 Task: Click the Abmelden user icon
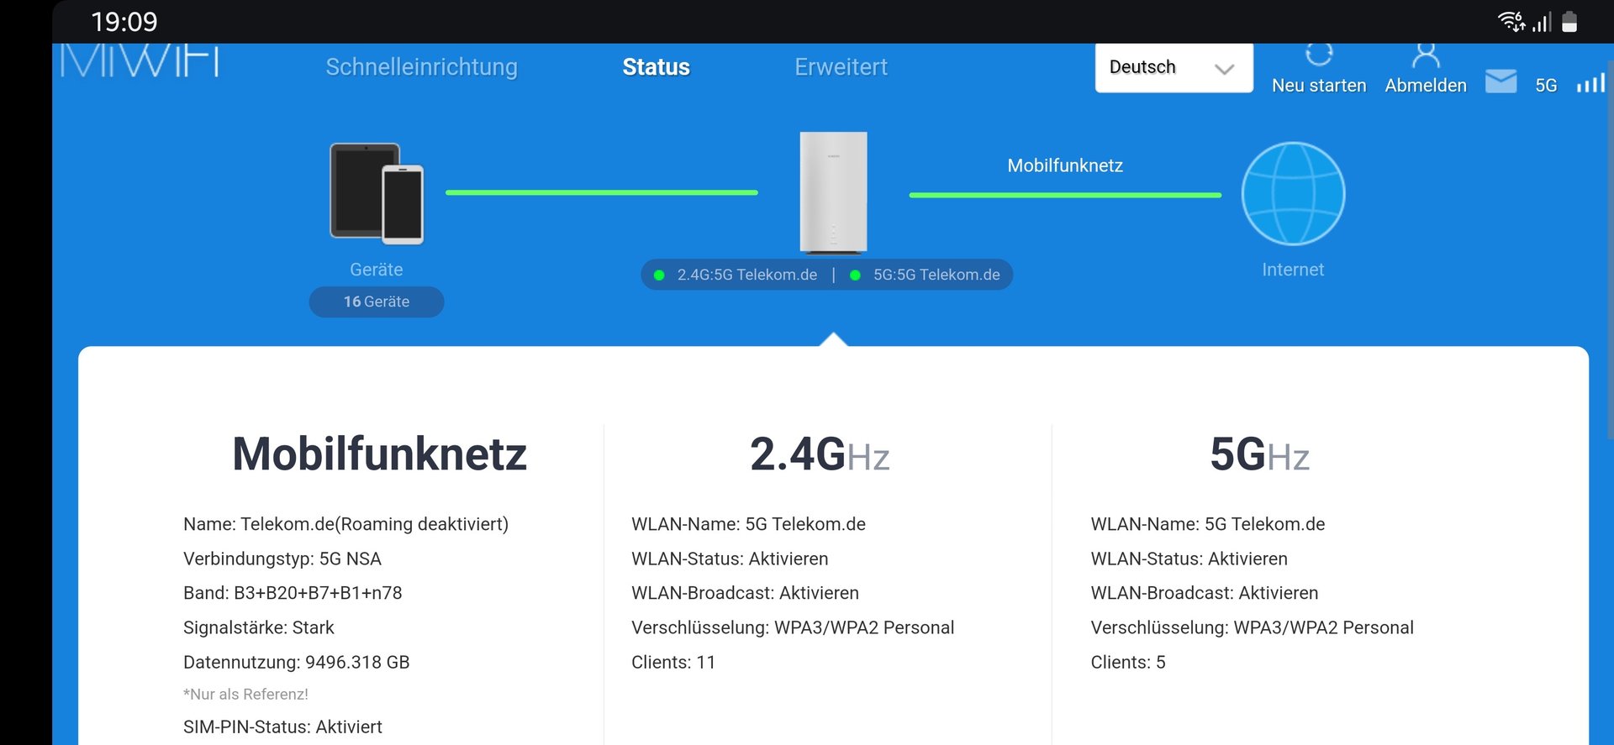point(1426,56)
